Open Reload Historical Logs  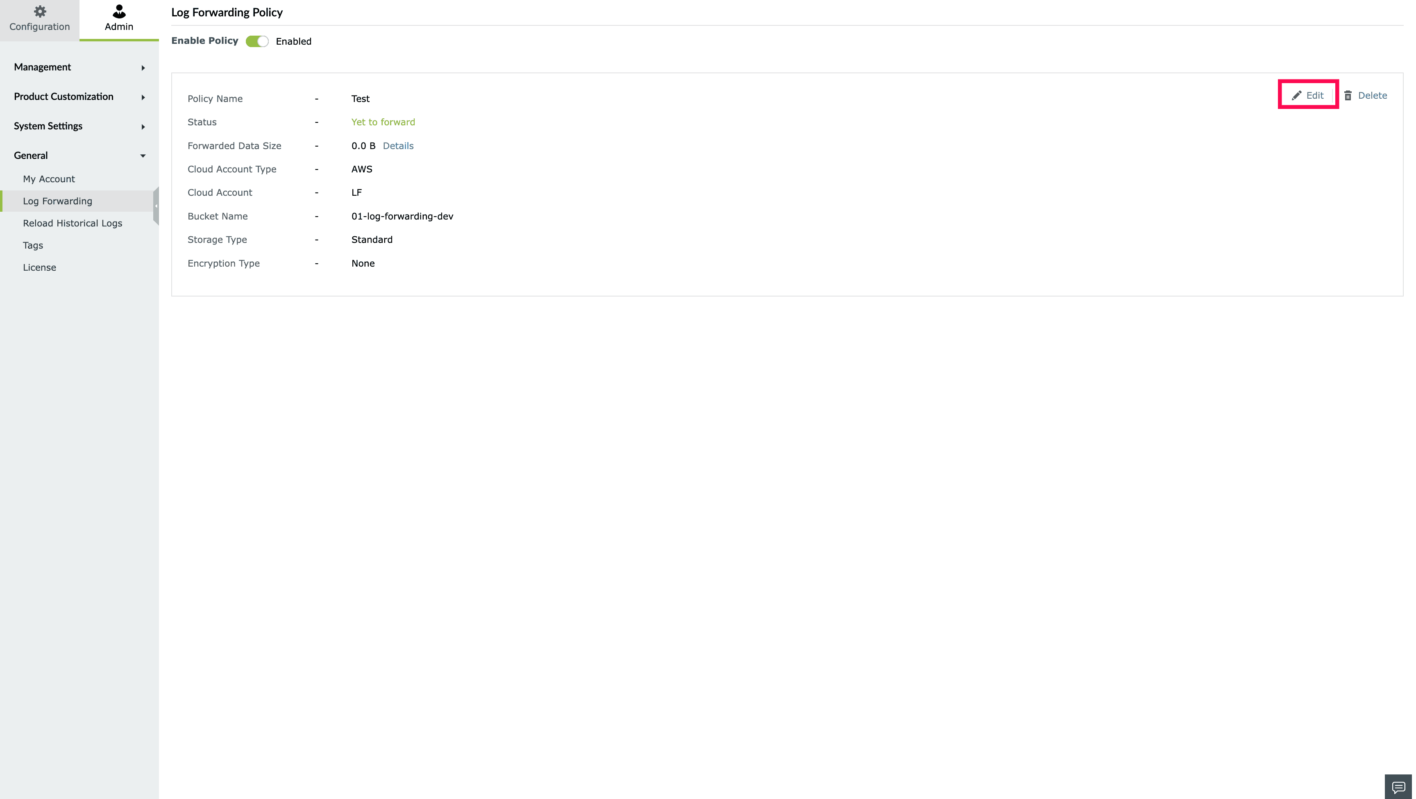(73, 223)
